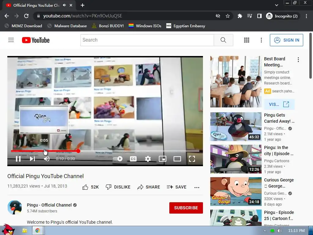Like the video with thumbs up
Screen dimensions: 313x235
point(90,187)
